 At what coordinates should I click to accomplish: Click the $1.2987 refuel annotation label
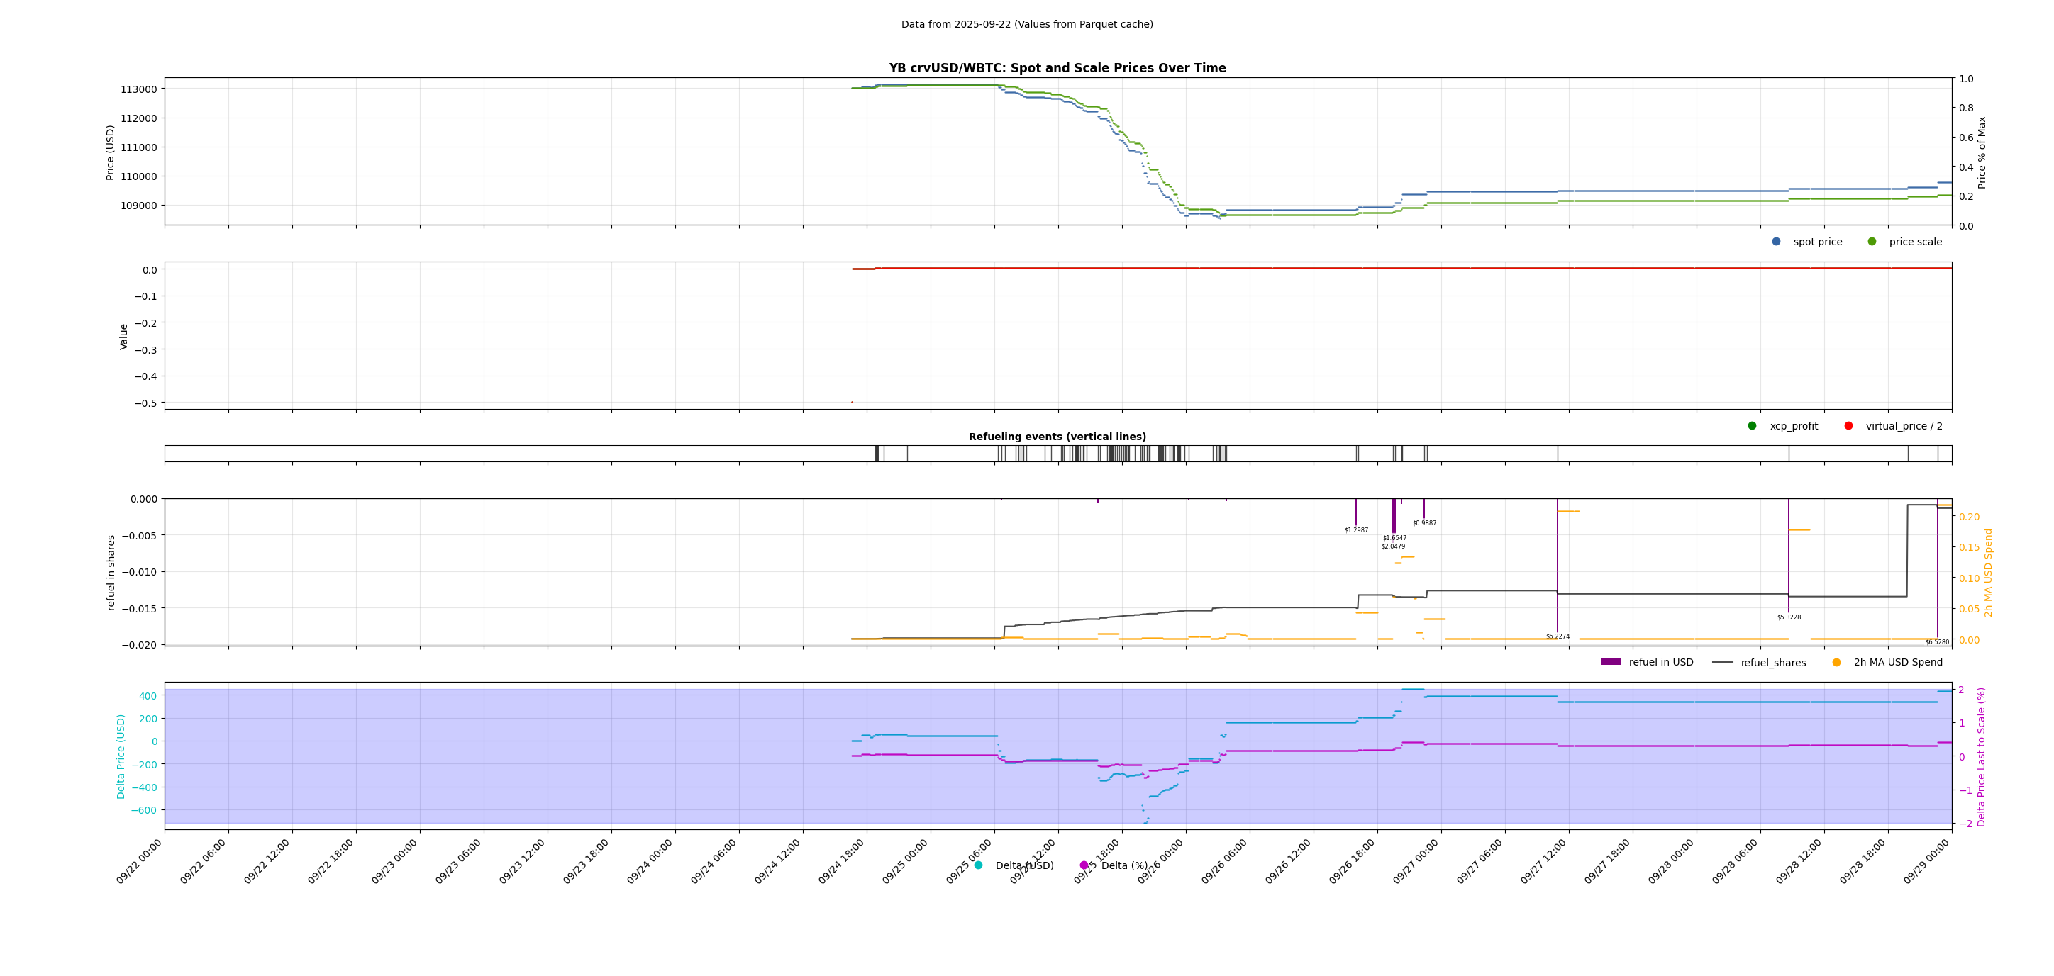(x=1355, y=530)
